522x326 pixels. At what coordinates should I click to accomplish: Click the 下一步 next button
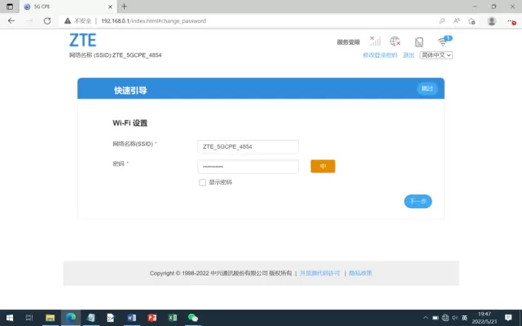pos(418,201)
